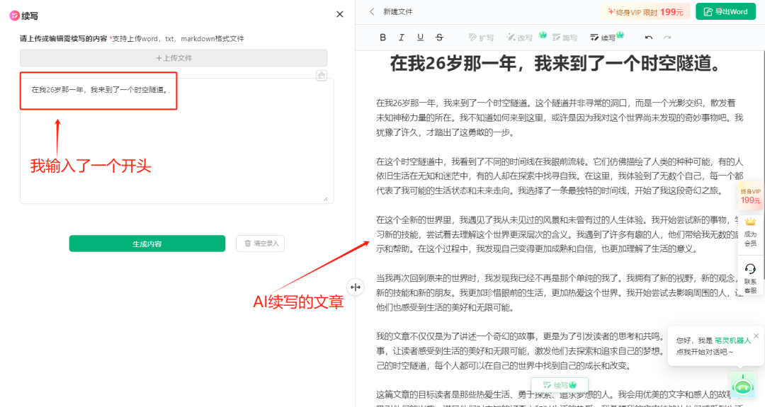Apply italic formatting
The height and width of the screenshot is (407, 765).
(401, 38)
